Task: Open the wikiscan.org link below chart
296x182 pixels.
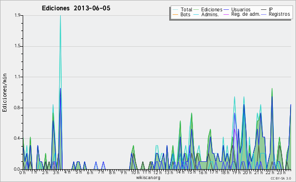Action: tap(148, 178)
